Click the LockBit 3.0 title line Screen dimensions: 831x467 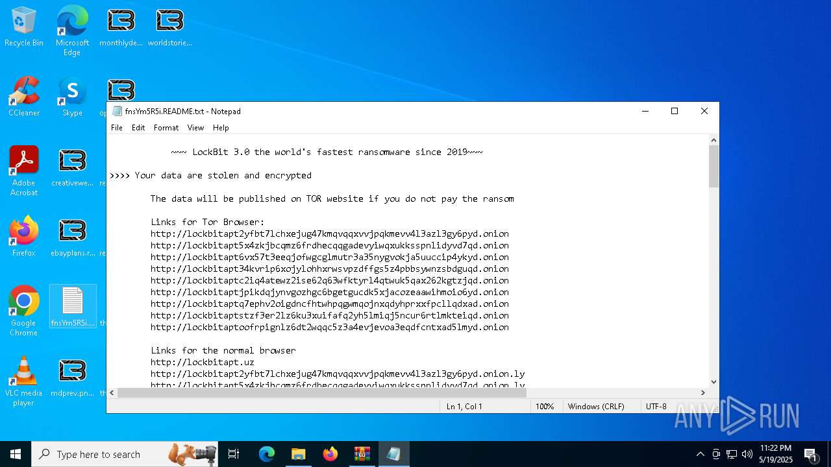(x=327, y=152)
